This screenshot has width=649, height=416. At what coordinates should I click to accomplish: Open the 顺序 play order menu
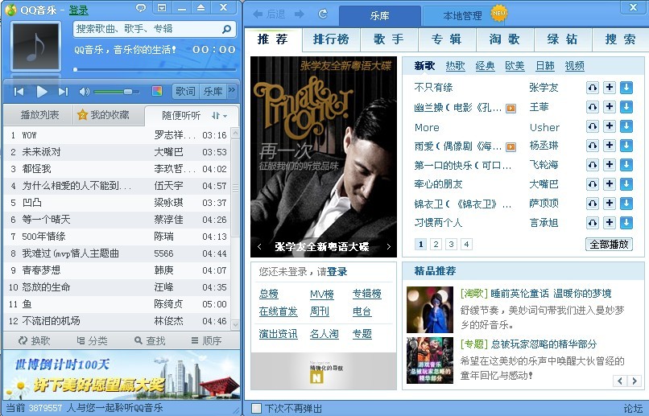click(206, 341)
